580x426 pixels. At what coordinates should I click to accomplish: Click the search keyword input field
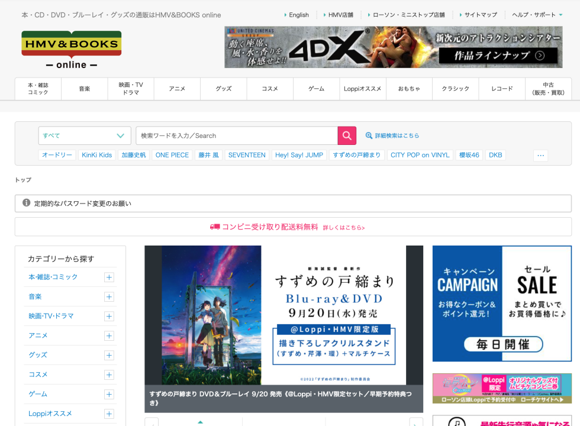(x=237, y=135)
